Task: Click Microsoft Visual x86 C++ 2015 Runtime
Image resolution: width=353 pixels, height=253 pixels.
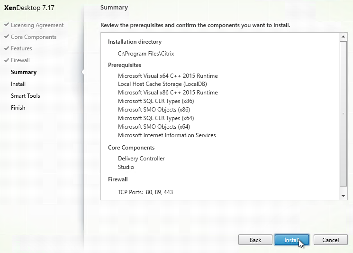Action: [168, 93]
